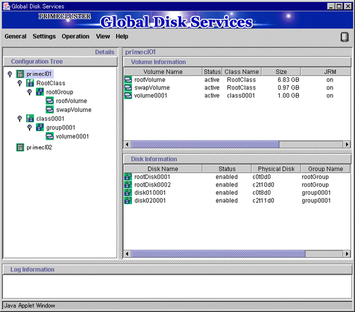355x312 pixels.
Task: Select the primecl01 node icon
Action: 20,74
